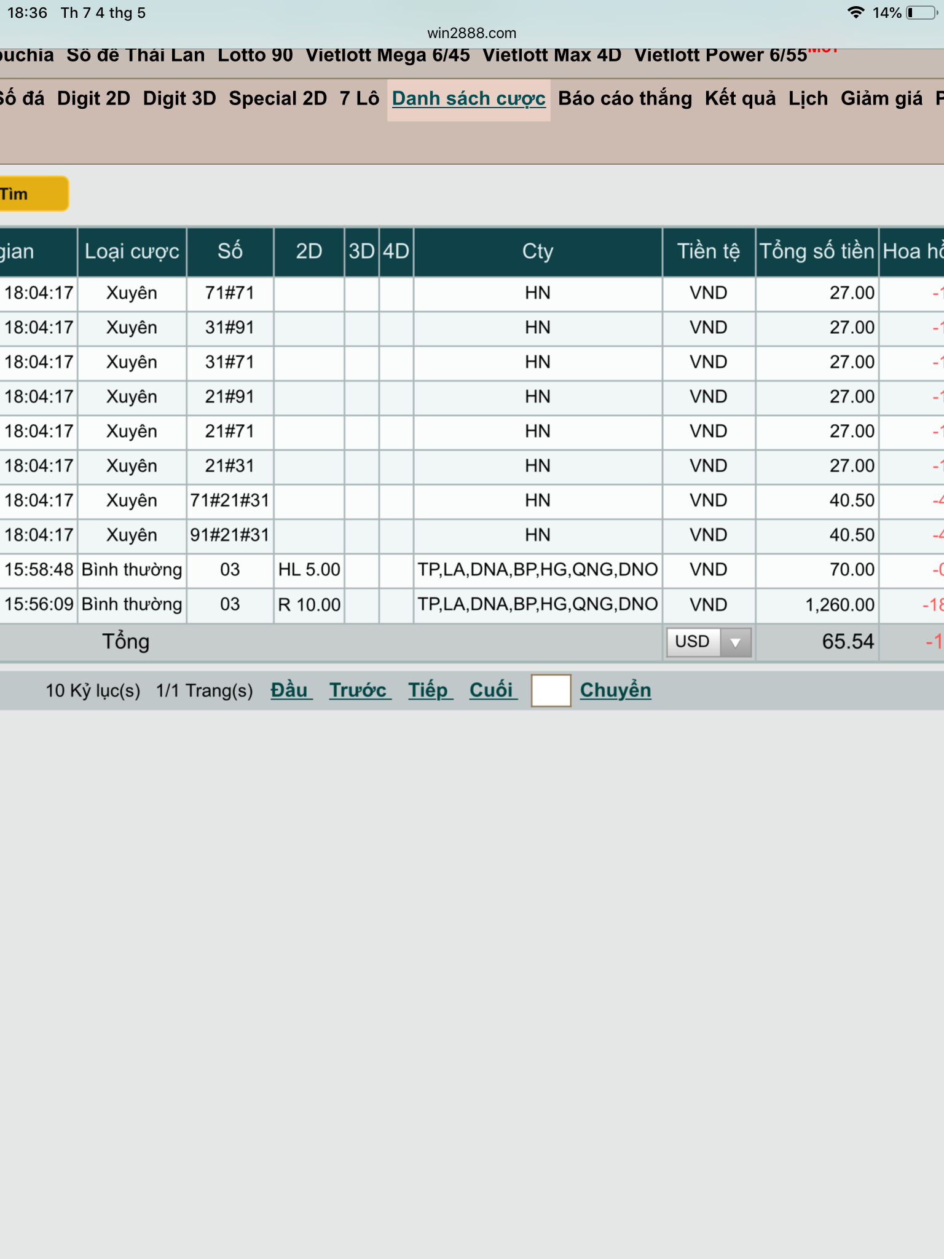944x1259 pixels.
Task: Focus the page number input box
Action: [x=551, y=690]
